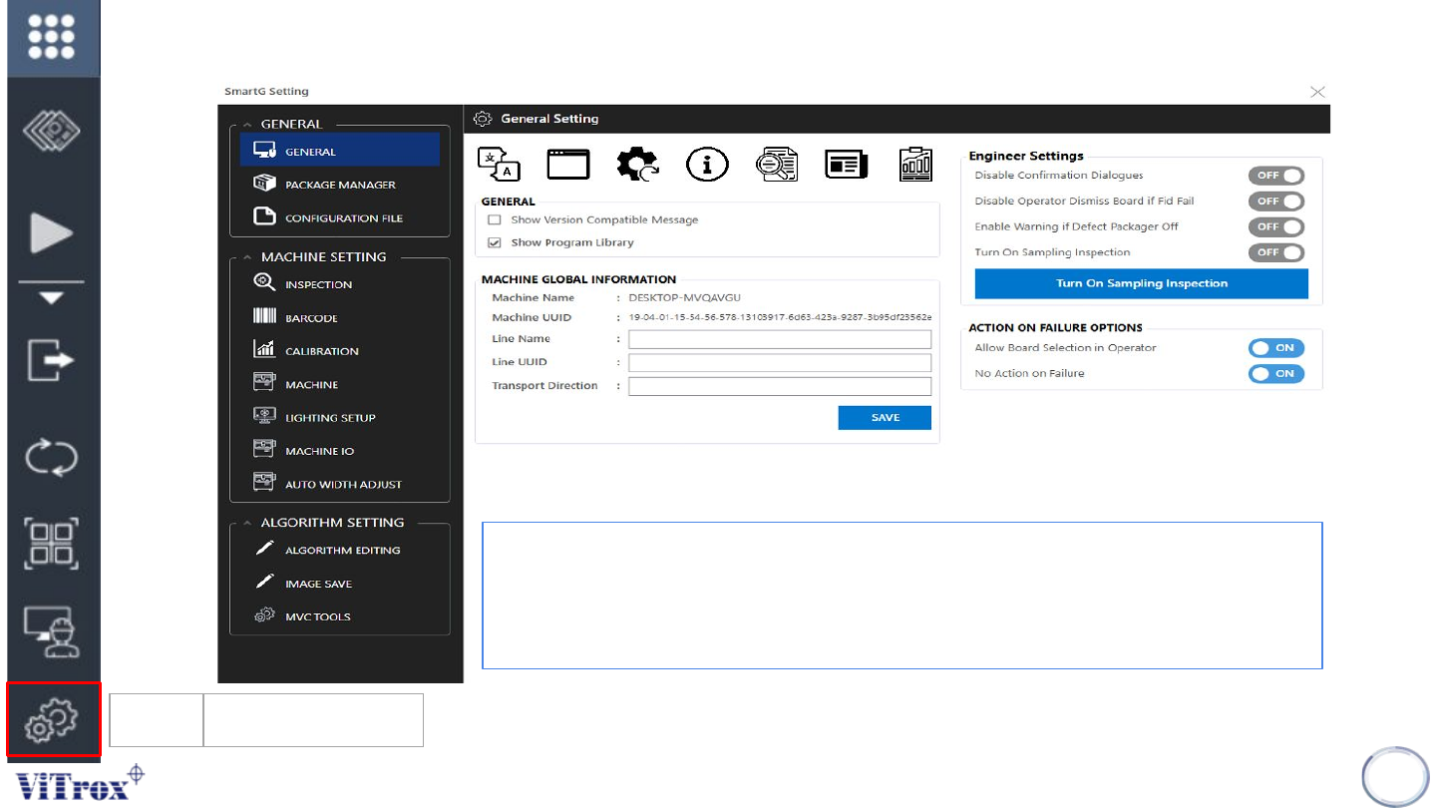The image size is (1436, 808).
Task: Open the nine-dot grid menu icon
Action: point(53,38)
